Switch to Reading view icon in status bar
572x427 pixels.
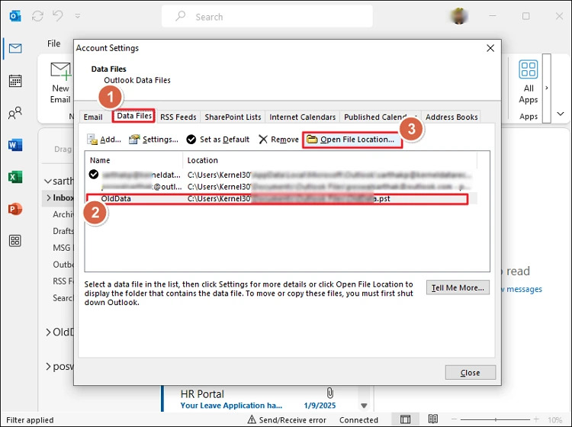click(x=433, y=419)
